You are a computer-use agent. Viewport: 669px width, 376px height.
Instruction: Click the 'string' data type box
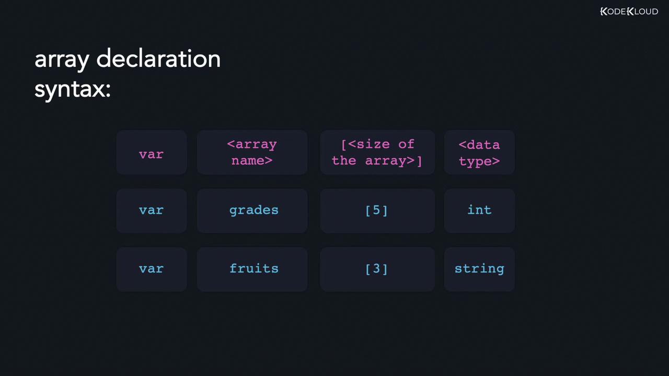click(479, 269)
